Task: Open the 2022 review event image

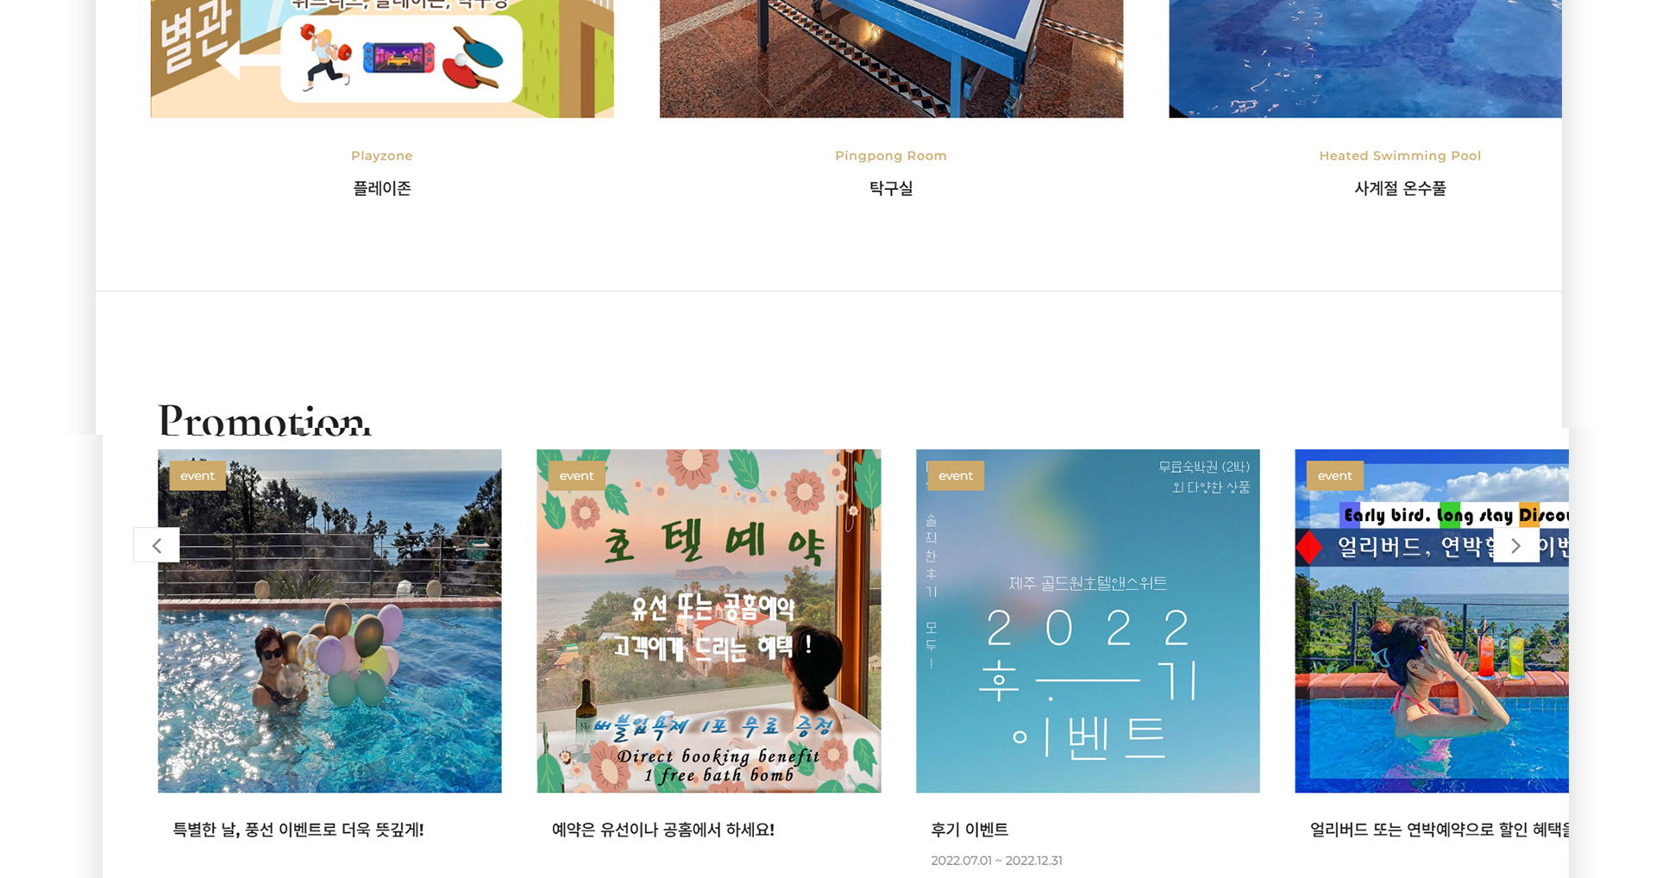Action: 1088,621
